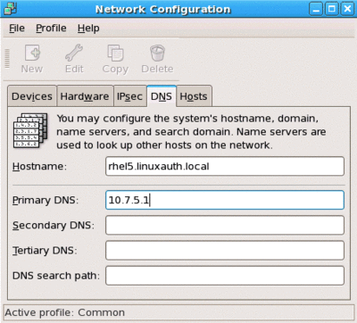
Task: Select the DNS tab
Action: (x=162, y=96)
